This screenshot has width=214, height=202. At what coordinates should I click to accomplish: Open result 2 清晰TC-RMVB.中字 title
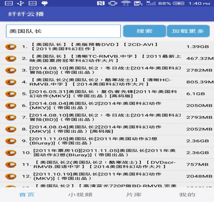pyautogui.click(x=105, y=59)
